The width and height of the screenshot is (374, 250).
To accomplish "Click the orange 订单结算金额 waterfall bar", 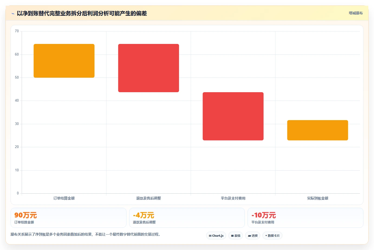I will [64, 61].
